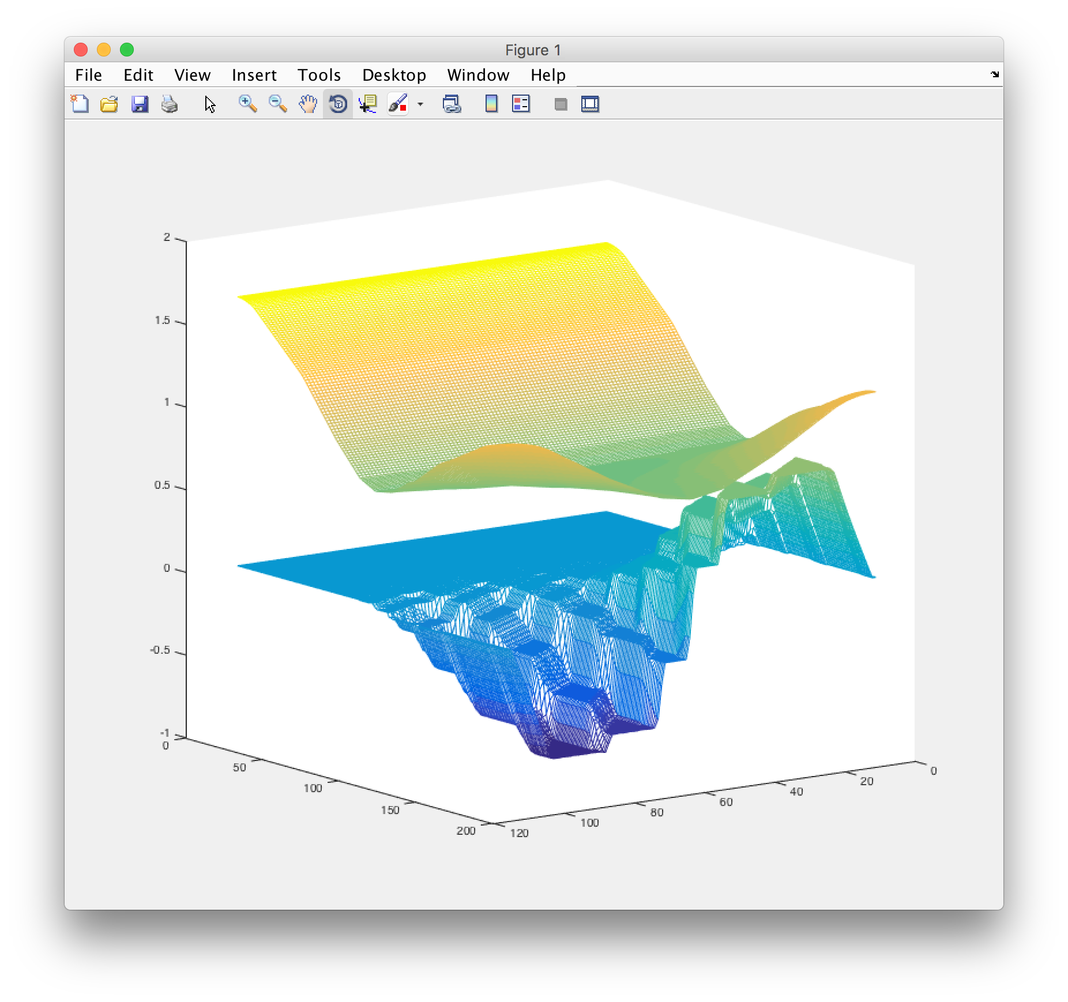Image resolution: width=1068 pixels, height=1002 pixels.
Task: Click the New Figure icon
Action: tap(80, 104)
